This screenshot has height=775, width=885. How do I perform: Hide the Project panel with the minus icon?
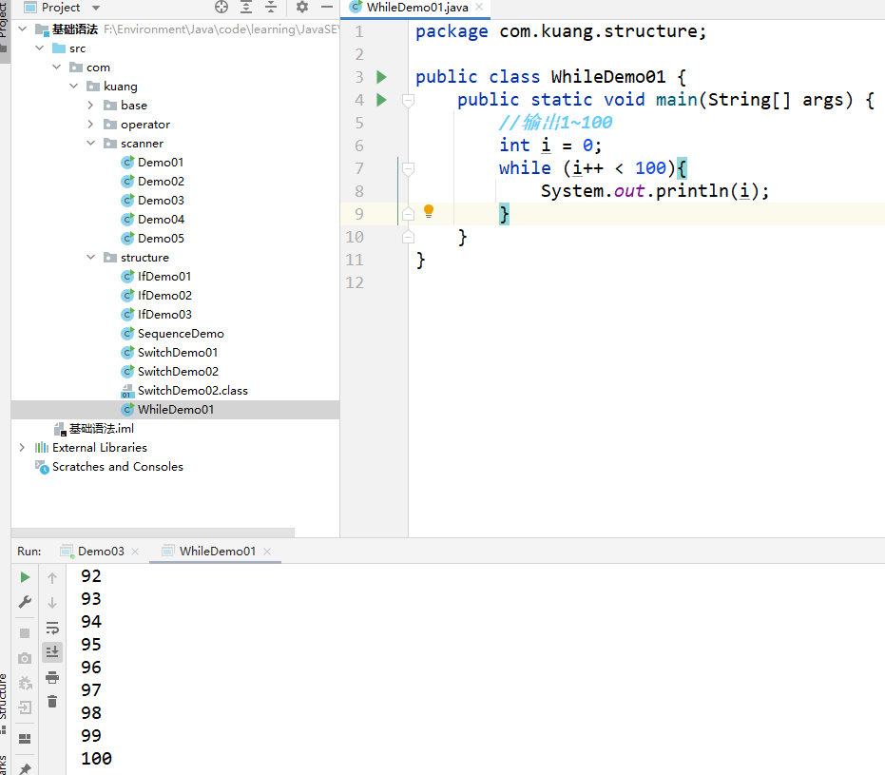point(327,7)
